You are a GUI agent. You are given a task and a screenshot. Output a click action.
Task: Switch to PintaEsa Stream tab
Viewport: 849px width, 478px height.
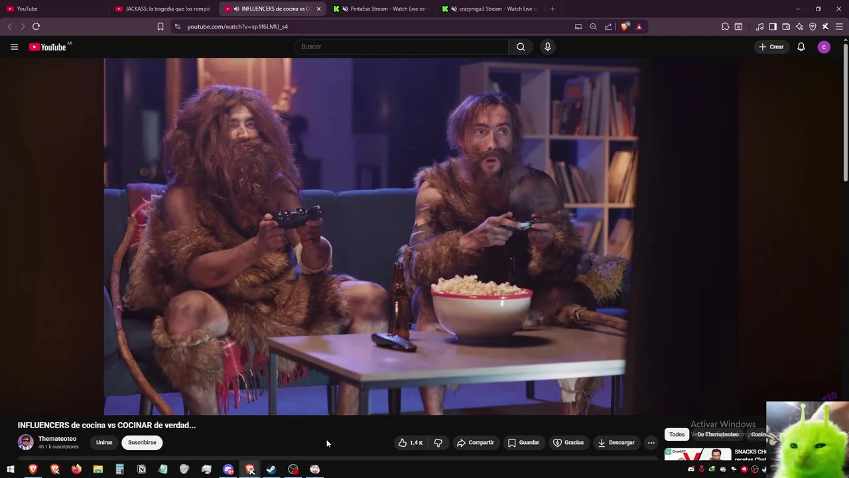(381, 9)
